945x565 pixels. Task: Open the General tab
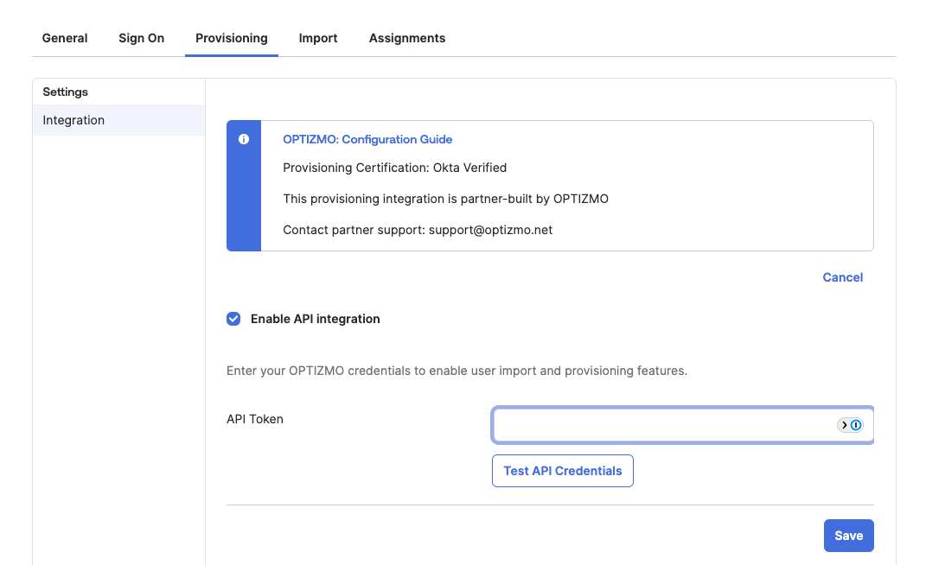(65, 38)
